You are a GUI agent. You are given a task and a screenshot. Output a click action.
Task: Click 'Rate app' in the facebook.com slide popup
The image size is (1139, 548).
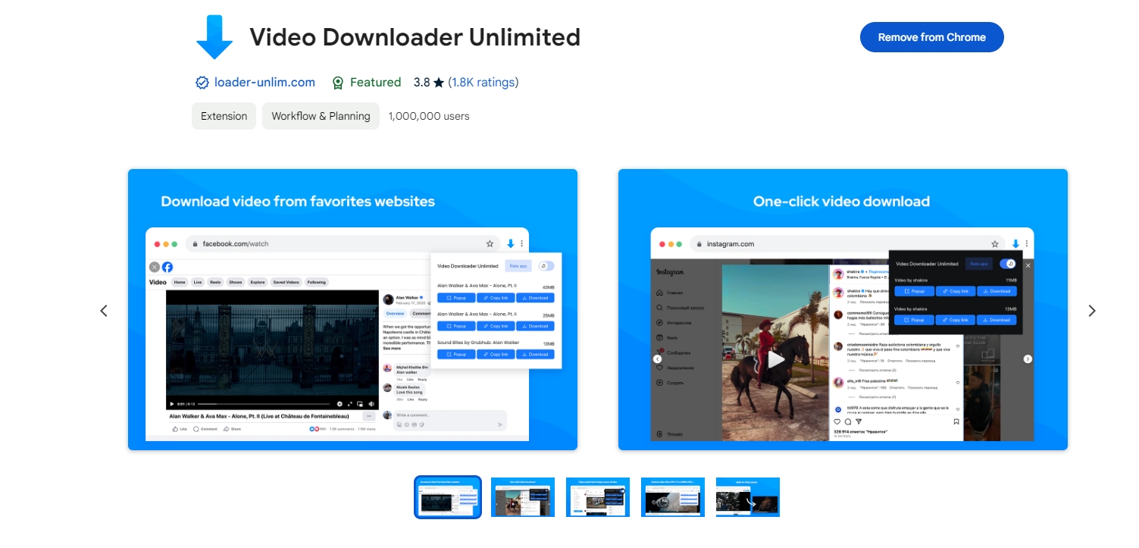(x=518, y=266)
